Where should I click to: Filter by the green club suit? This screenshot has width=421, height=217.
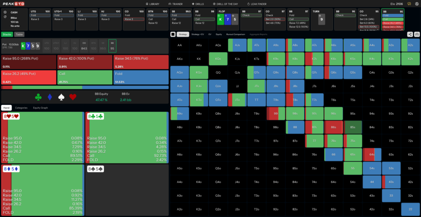tap(38, 97)
